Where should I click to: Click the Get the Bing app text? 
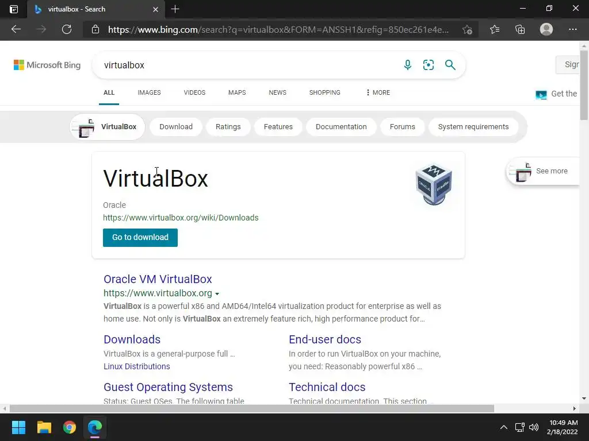tap(564, 94)
